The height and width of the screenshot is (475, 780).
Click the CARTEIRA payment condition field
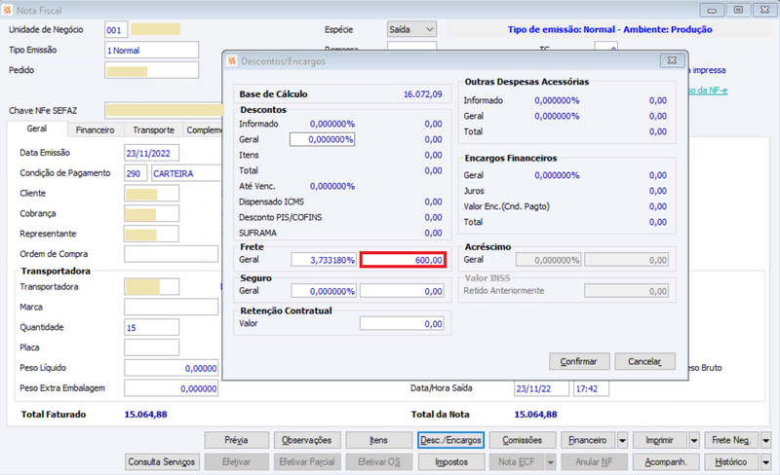coord(186,173)
